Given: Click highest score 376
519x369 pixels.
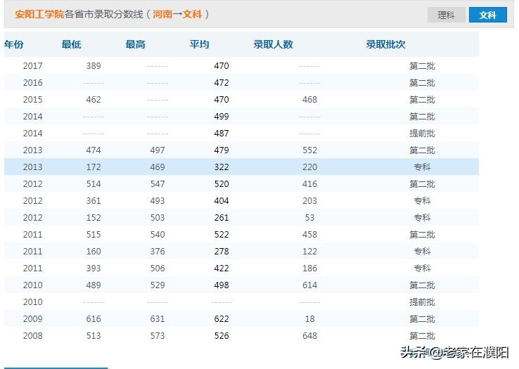Looking at the screenshot, I should click(x=158, y=252).
